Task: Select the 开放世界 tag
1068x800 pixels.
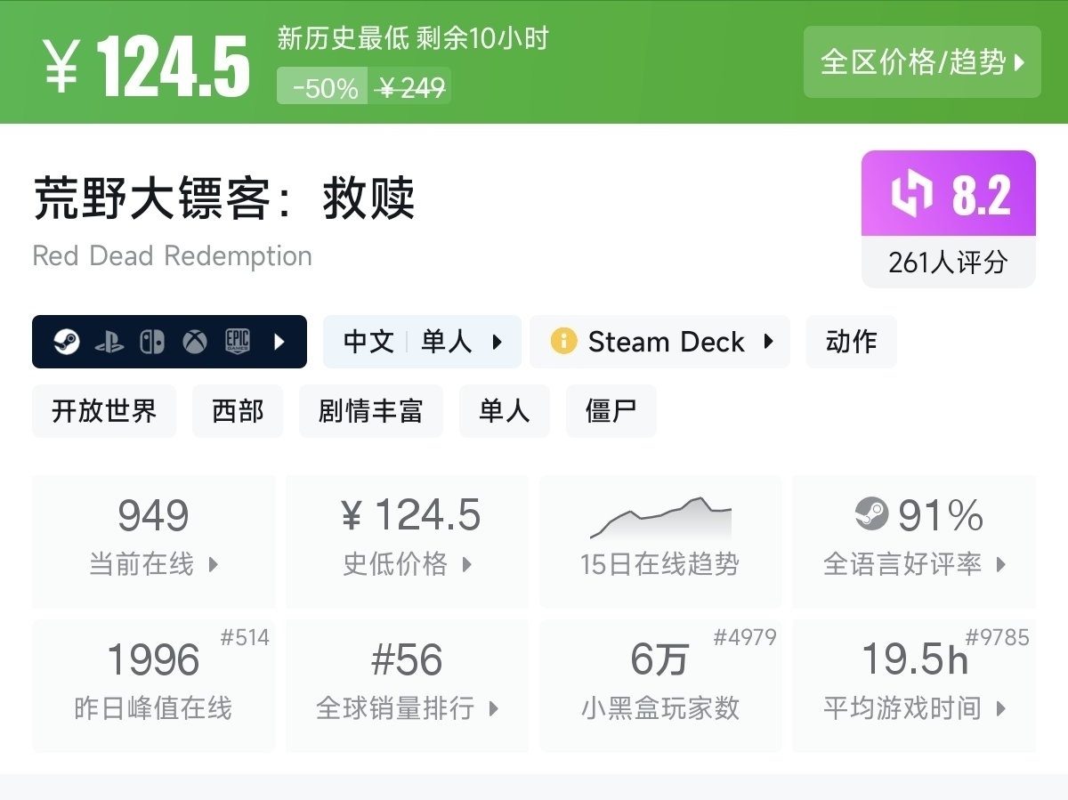Action: [x=104, y=411]
